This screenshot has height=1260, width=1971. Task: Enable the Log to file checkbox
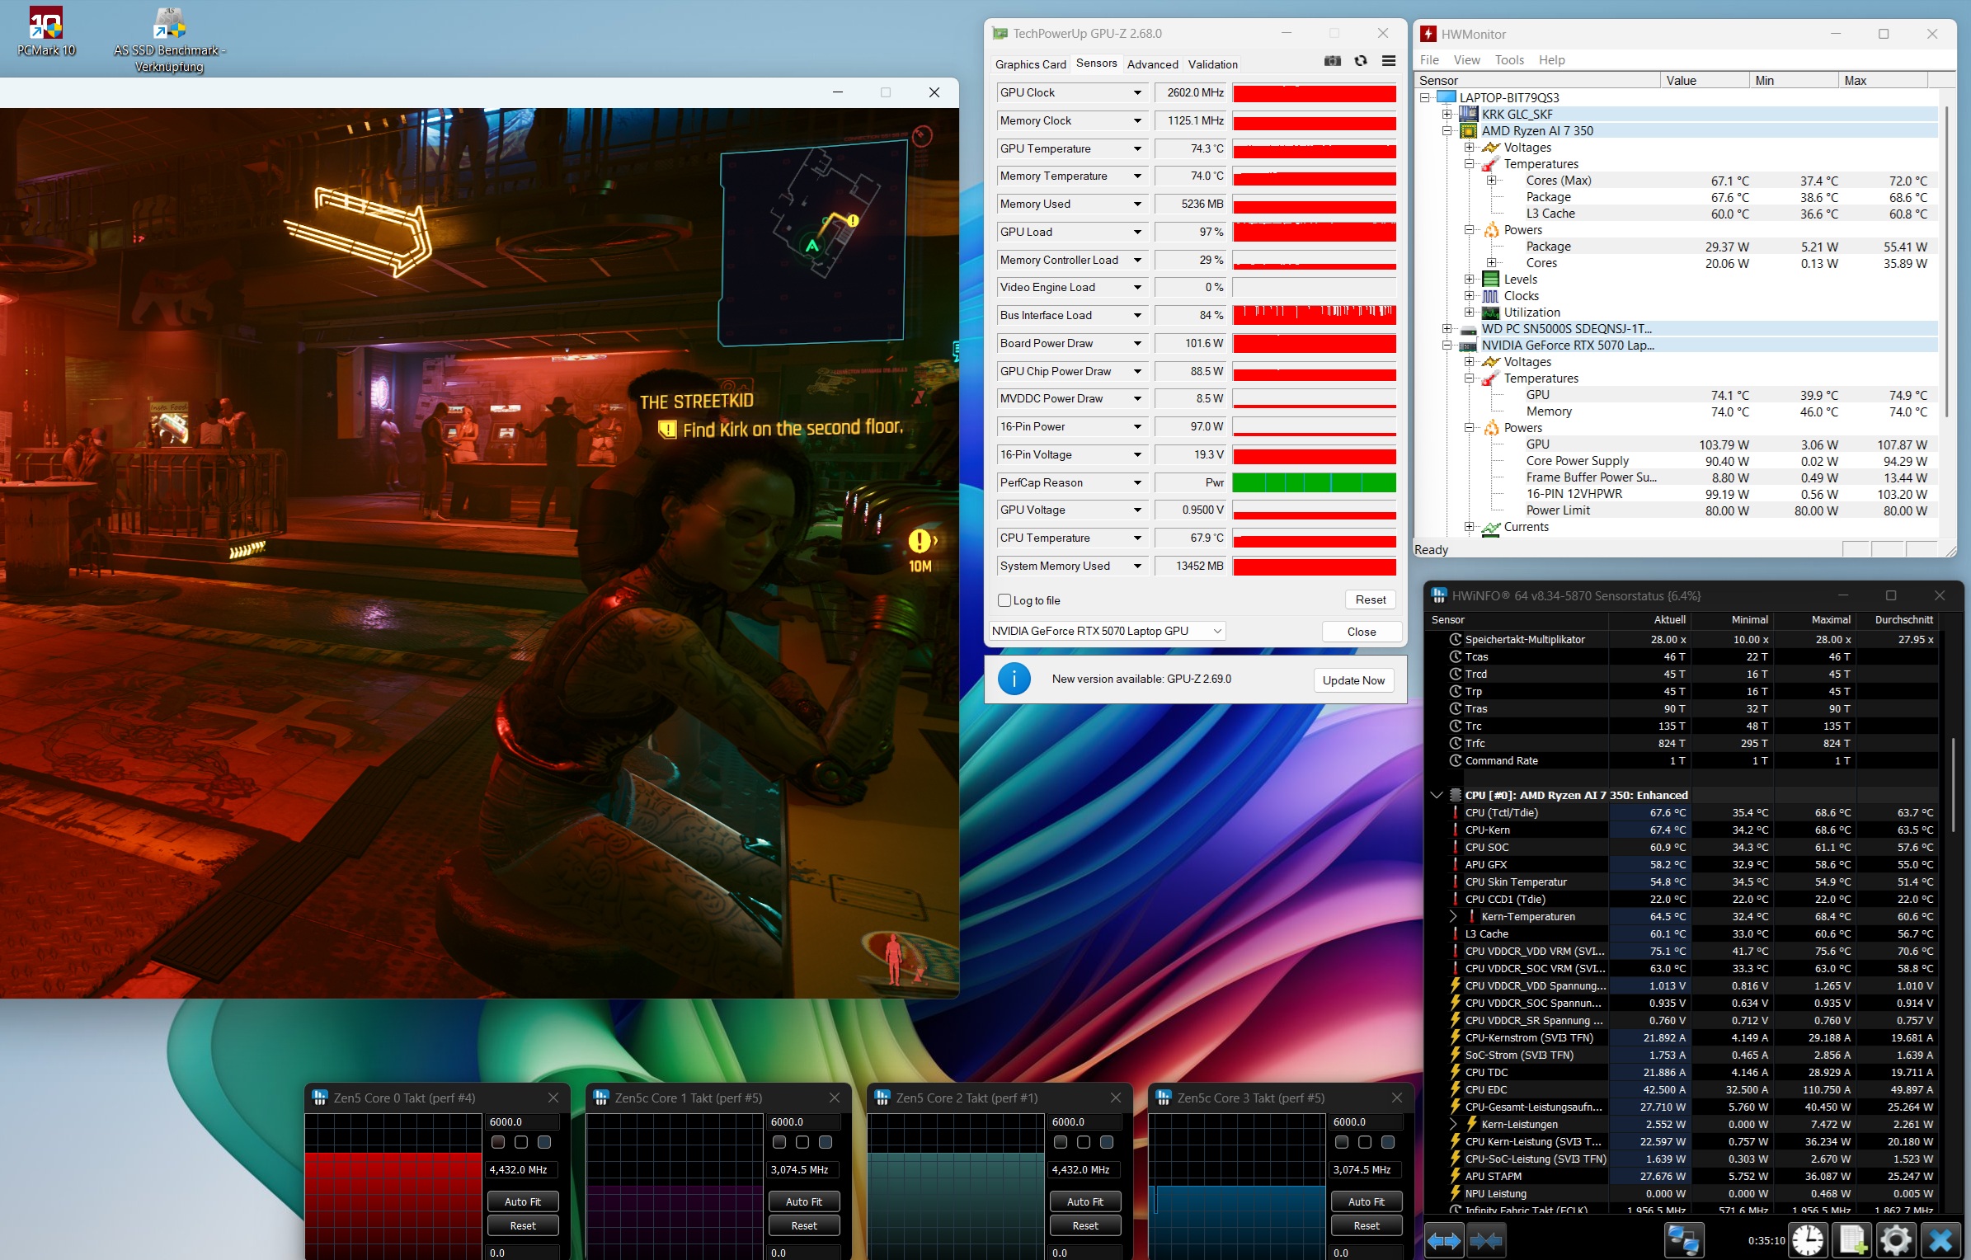(1004, 600)
